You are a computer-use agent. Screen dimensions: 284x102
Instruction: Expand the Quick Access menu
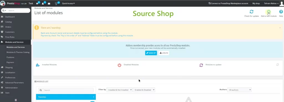point(68,3)
